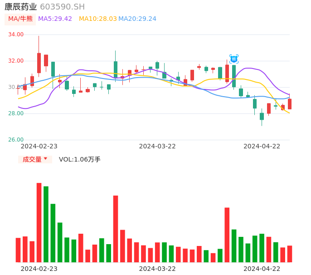
Task: Click the tallest green volume bar
Action: click(x=46, y=224)
